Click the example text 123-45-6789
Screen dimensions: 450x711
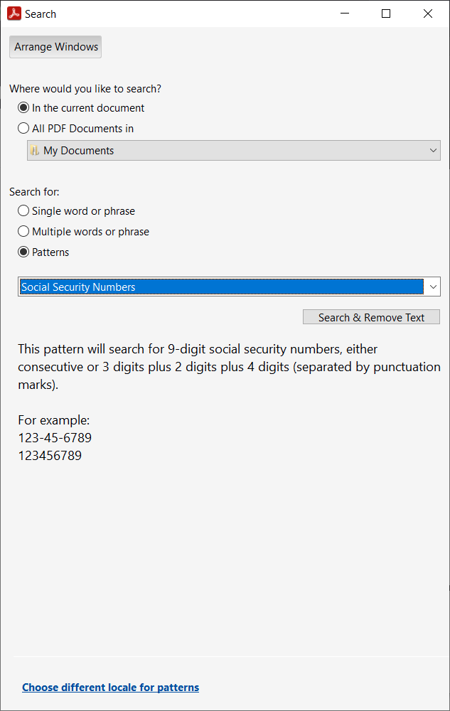pos(55,438)
